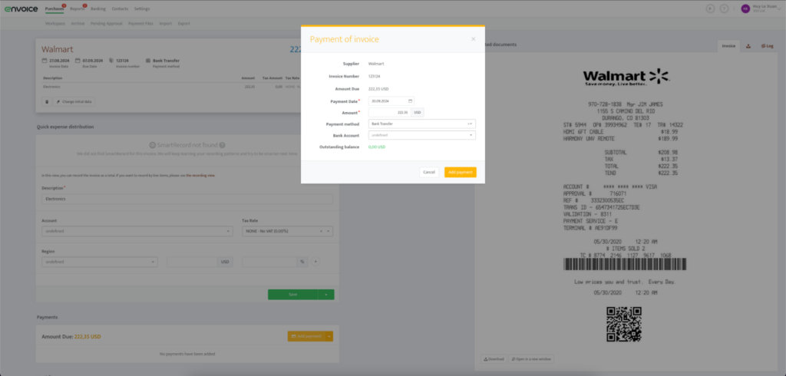The width and height of the screenshot is (786, 376).
Task: Clear the Bank Transfer payment method selection
Action: click(x=469, y=124)
